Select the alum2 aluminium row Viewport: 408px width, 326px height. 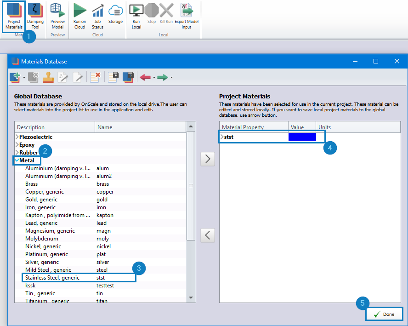101,176
